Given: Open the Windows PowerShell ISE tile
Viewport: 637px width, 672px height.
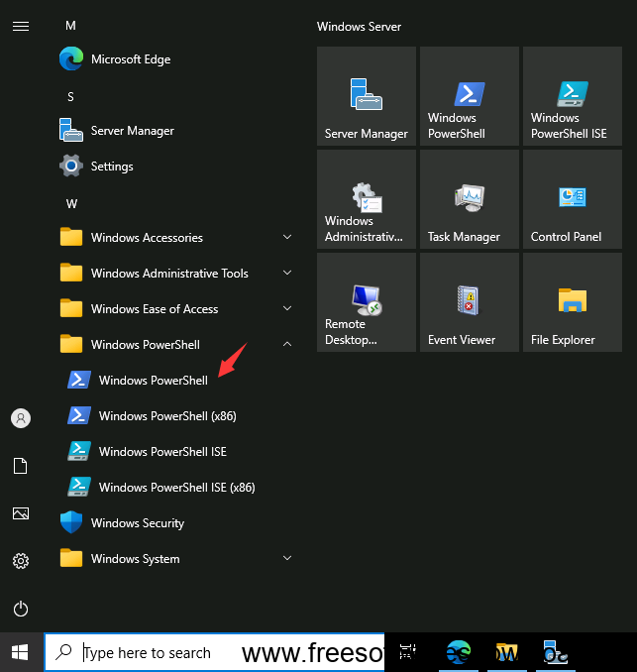Looking at the screenshot, I should [x=573, y=96].
